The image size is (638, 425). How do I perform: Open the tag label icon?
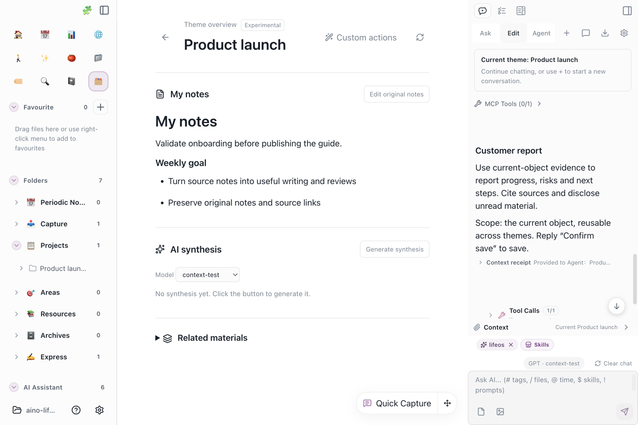pyautogui.click(x=18, y=81)
